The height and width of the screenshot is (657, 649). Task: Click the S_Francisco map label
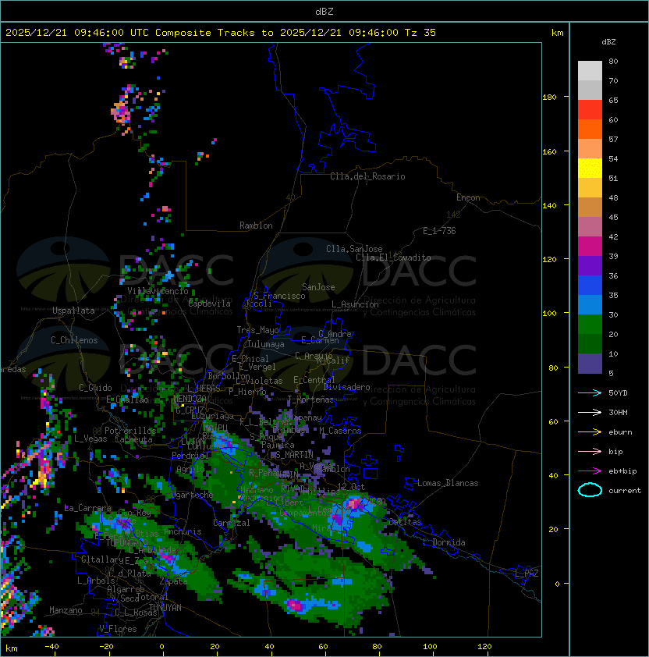pos(279,296)
